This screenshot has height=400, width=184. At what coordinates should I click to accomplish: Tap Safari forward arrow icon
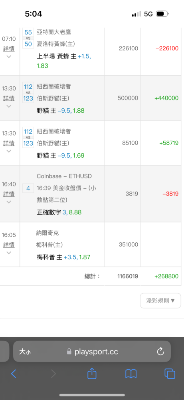pos(53,374)
